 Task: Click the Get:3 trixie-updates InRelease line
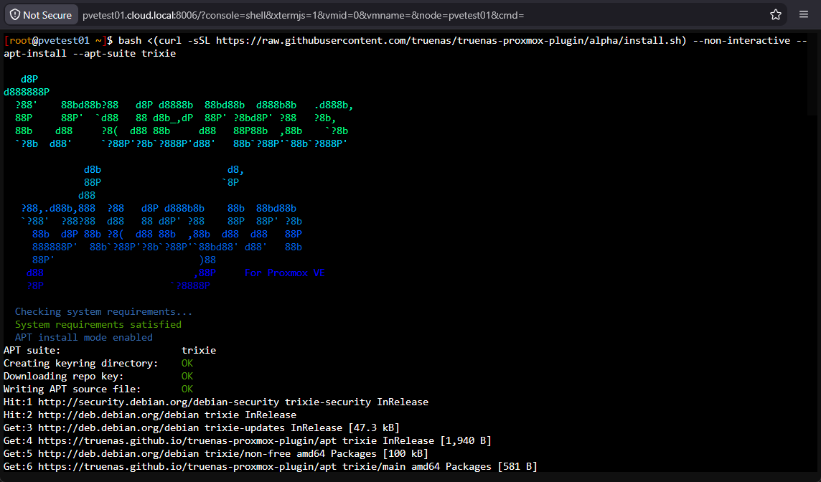tap(202, 427)
